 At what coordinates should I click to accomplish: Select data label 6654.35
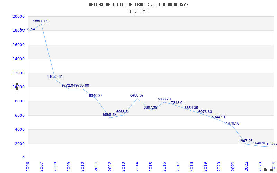point(191,108)
